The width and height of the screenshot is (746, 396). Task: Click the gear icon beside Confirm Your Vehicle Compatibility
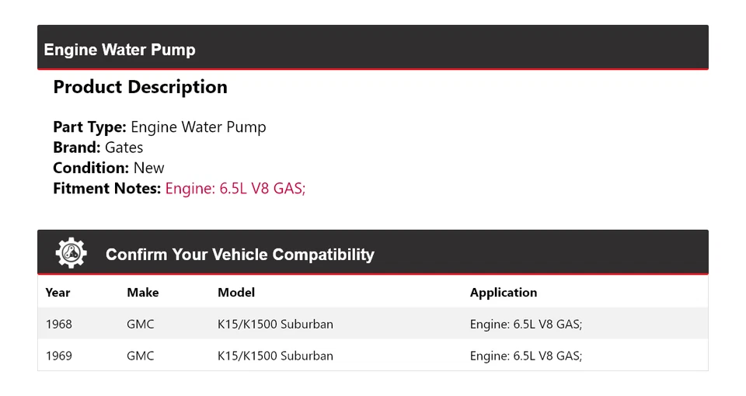pyautogui.click(x=71, y=253)
